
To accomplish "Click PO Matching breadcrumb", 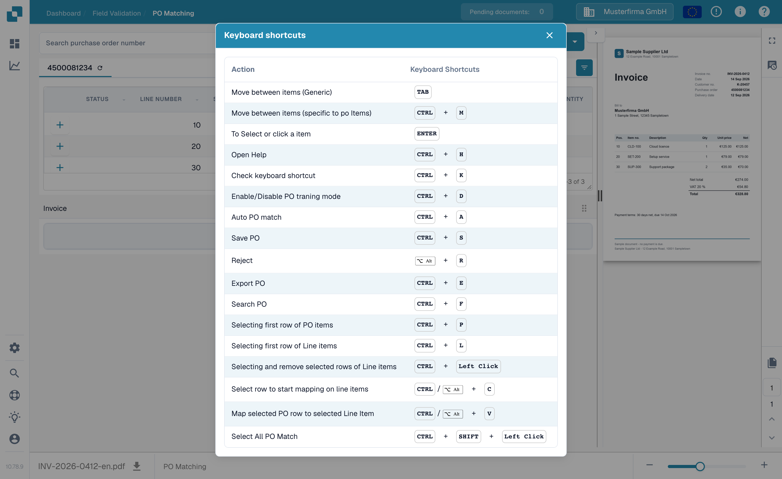I will click(173, 13).
